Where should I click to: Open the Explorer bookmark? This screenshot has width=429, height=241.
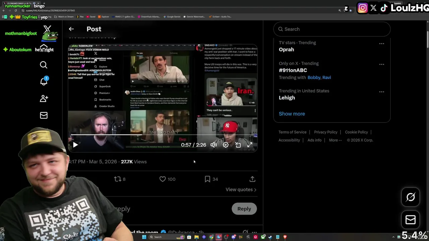[104, 17]
